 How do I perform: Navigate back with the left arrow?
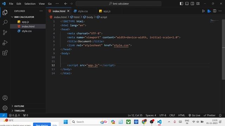[x=66, y=4]
